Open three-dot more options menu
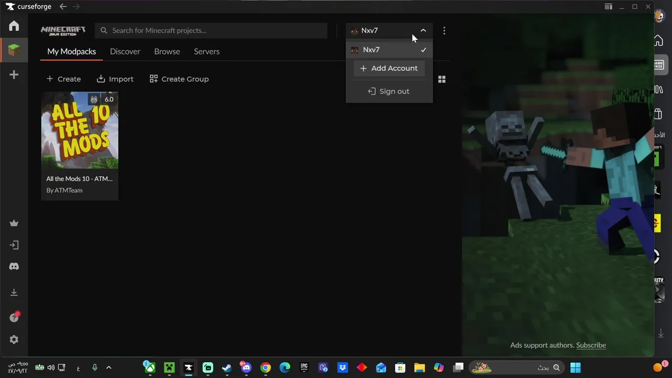The width and height of the screenshot is (672, 378). point(444,31)
